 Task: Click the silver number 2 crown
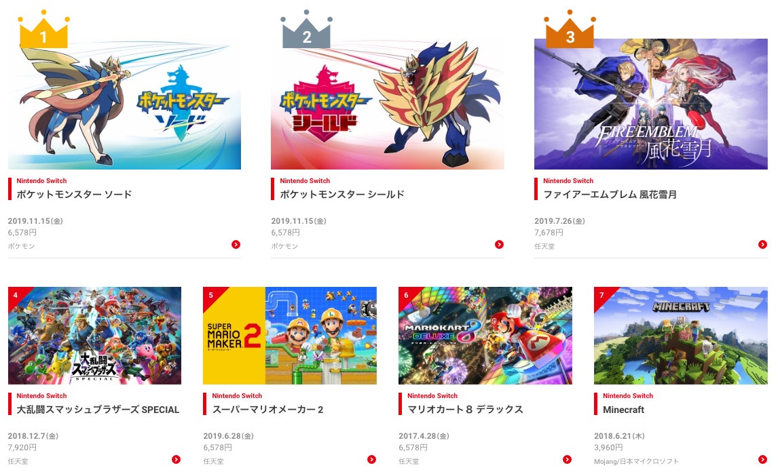click(307, 30)
